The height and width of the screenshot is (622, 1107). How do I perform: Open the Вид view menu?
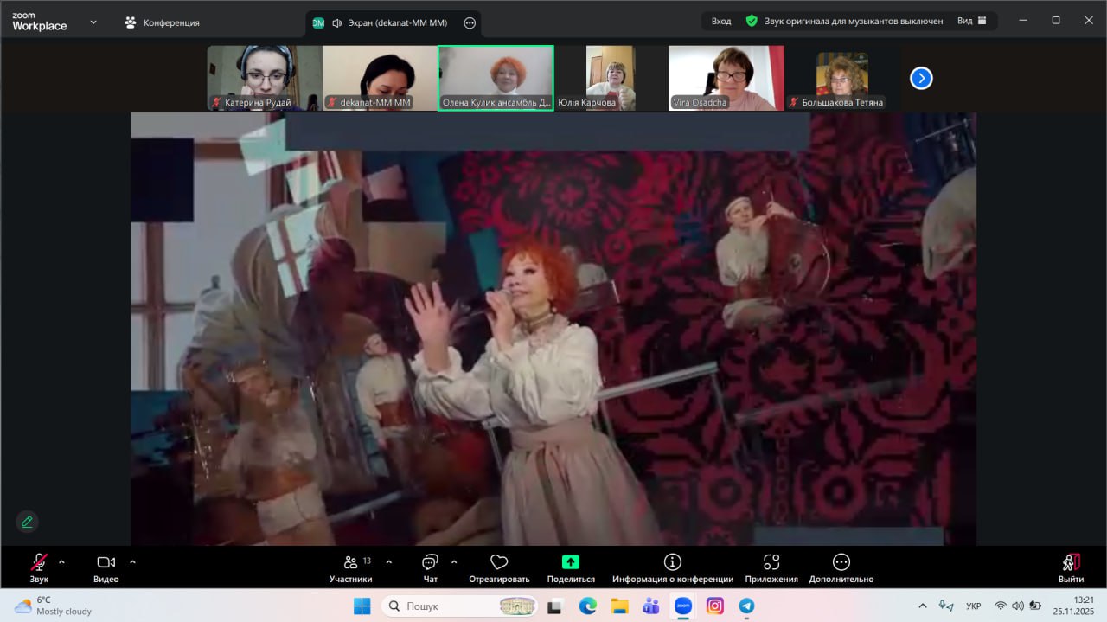click(x=971, y=21)
